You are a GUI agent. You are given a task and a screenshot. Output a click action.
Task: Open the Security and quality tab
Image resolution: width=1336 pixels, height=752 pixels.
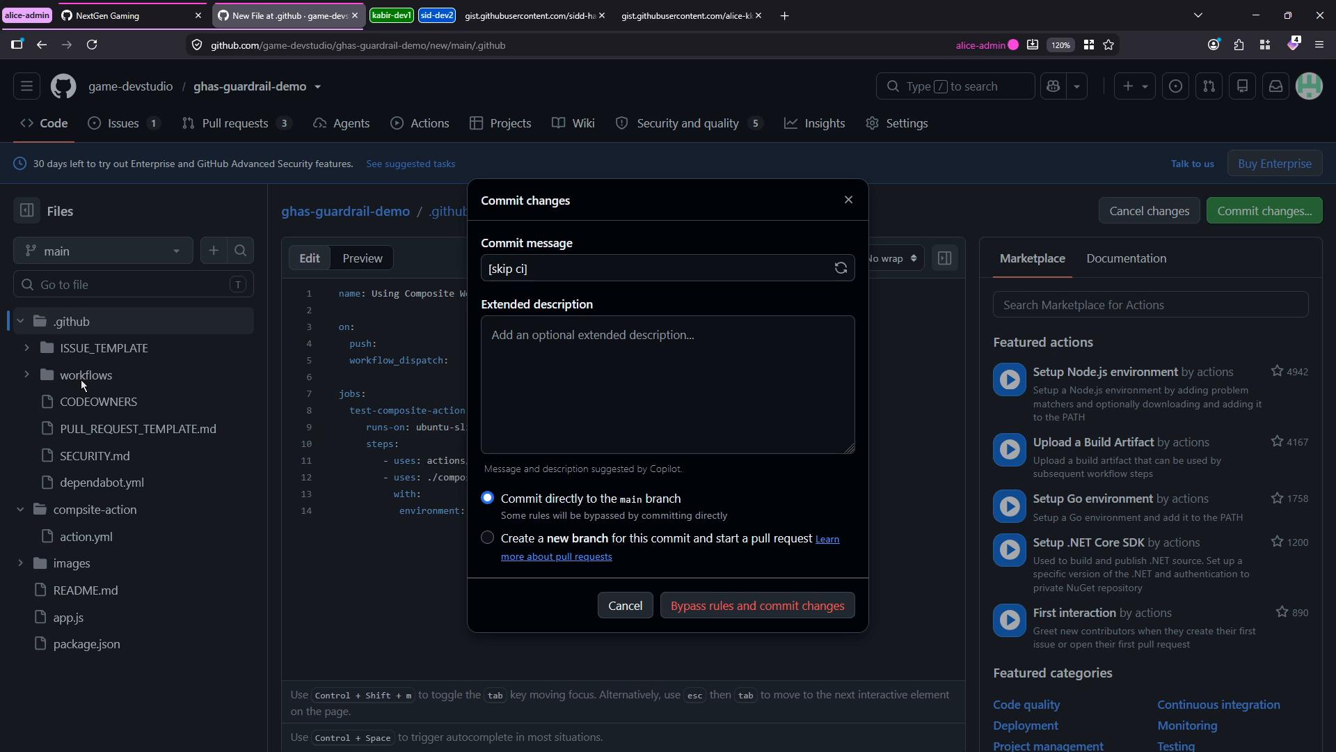[689, 123]
